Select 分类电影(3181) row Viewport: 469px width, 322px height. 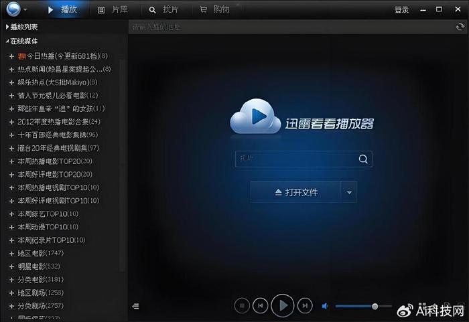41,280
